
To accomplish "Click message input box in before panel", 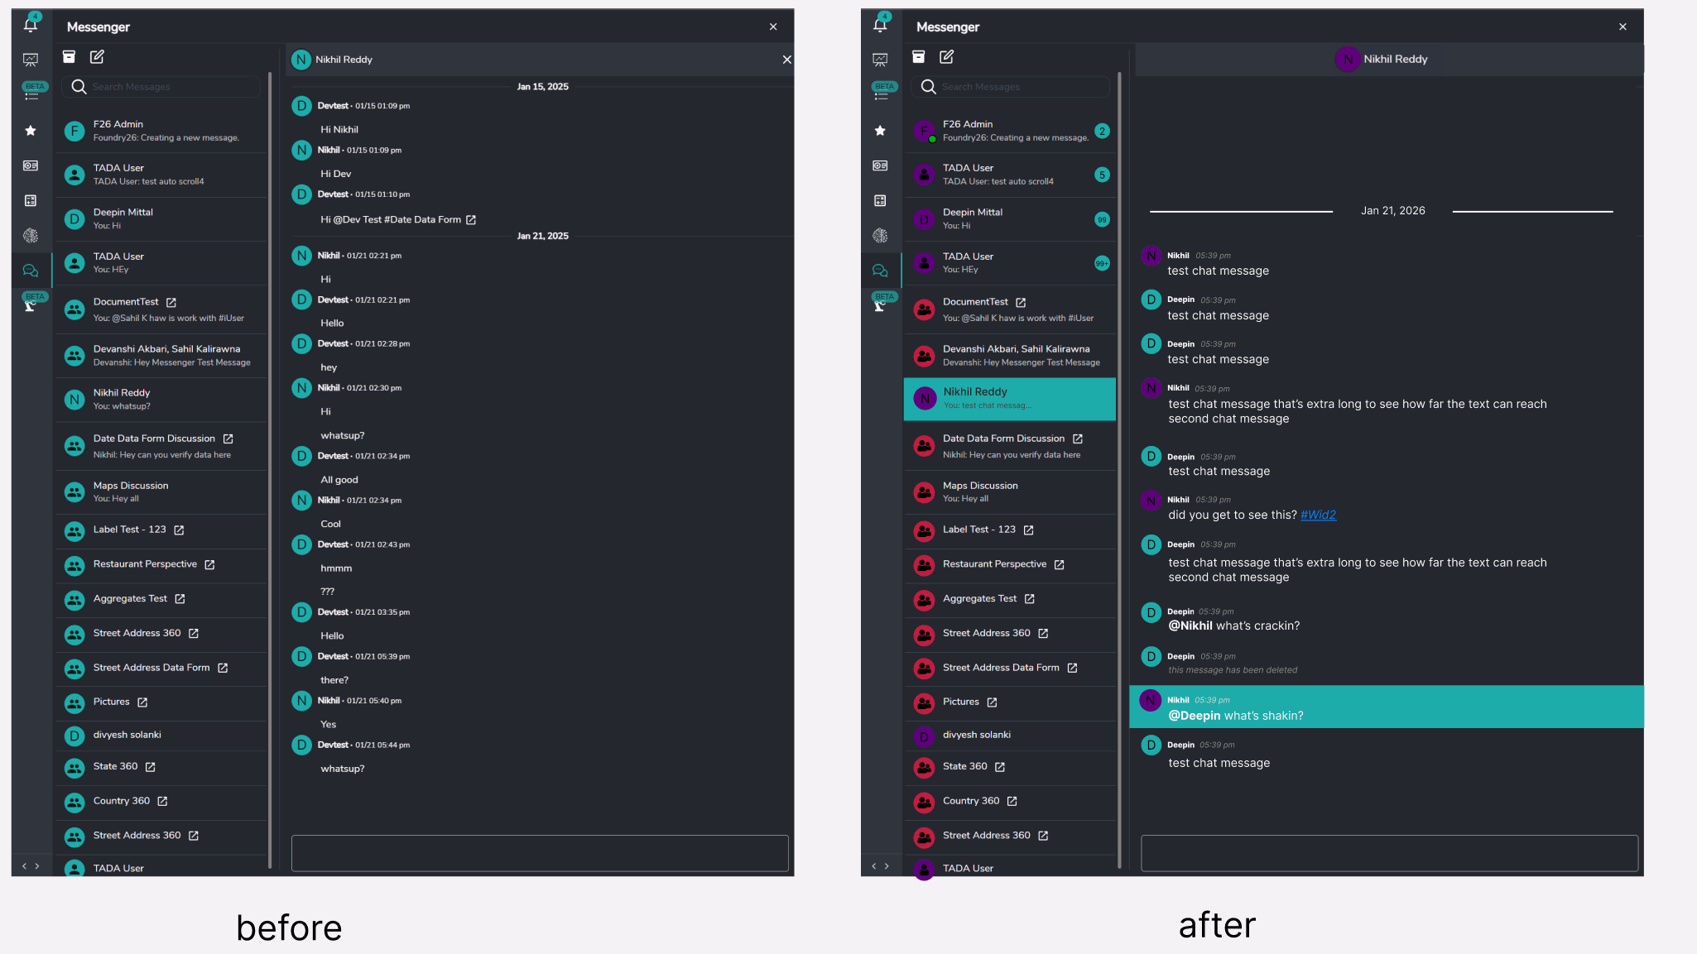I will point(540,853).
